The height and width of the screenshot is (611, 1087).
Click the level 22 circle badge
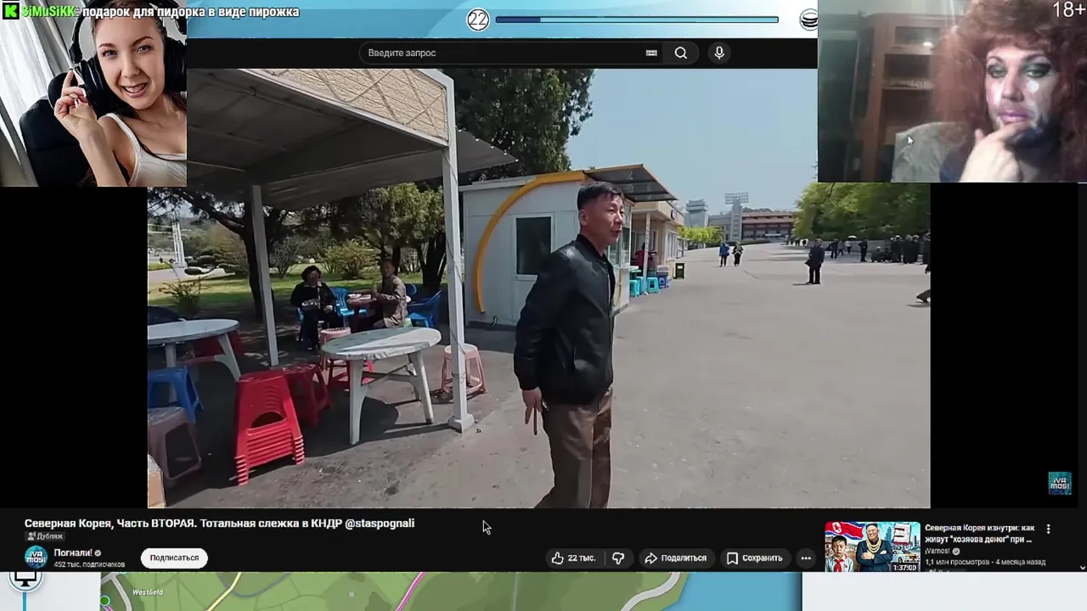pyautogui.click(x=478, y=20)
